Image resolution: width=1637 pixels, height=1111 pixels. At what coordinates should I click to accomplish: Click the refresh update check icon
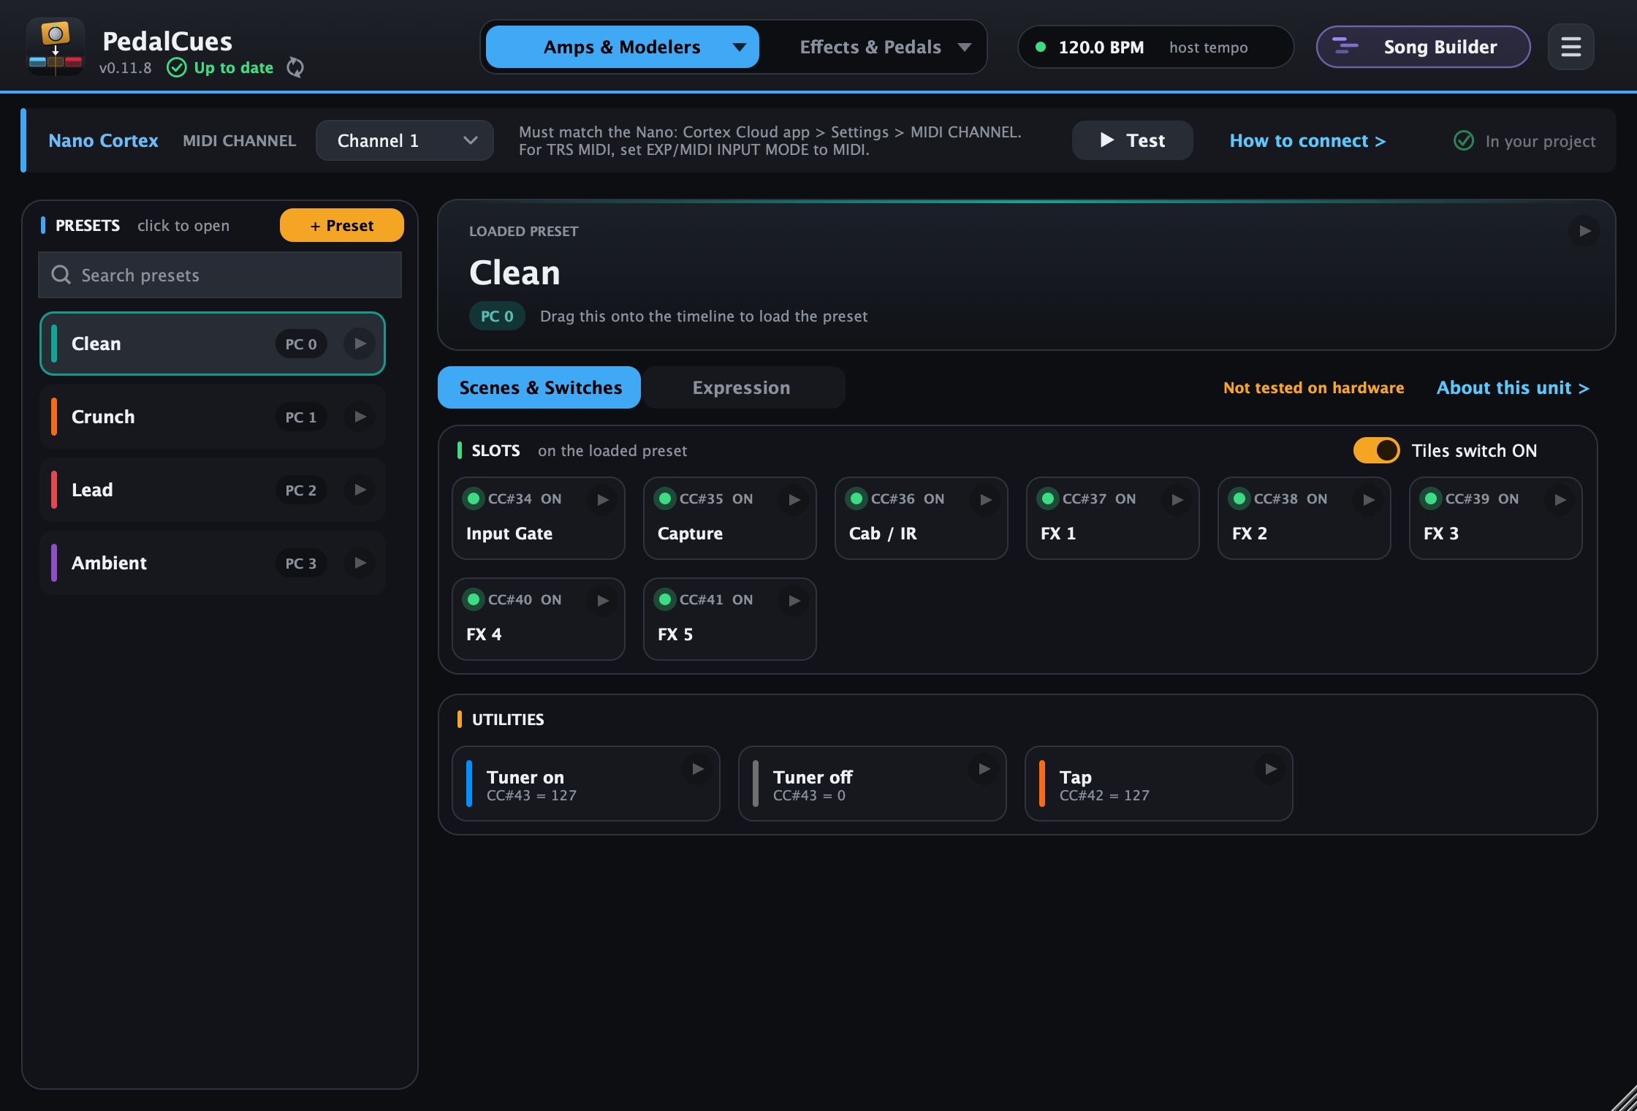[295, 67]
